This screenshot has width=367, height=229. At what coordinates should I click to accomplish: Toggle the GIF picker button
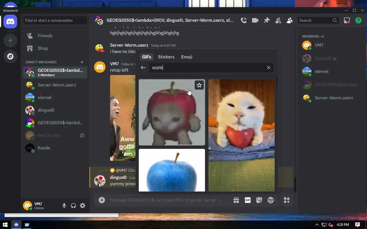click(248, 200)
